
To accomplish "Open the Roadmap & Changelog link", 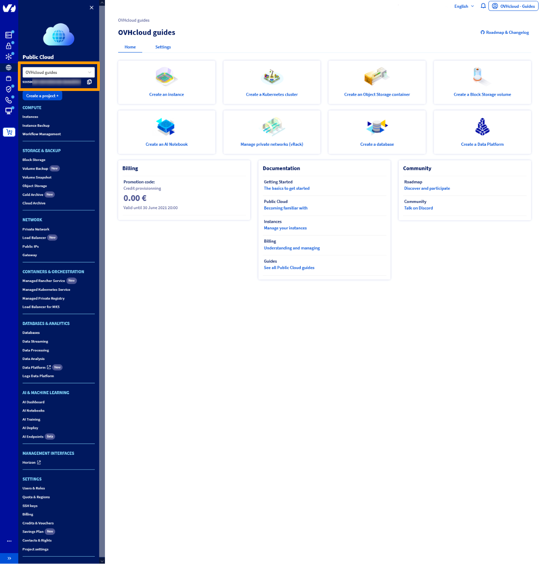I will click(505, 33).
